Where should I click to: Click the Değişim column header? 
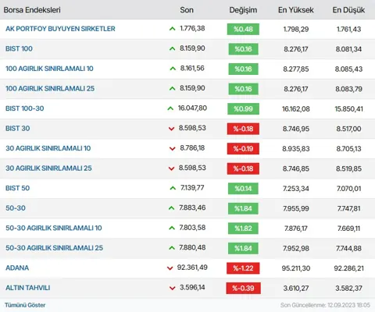click(x=243, y=10)
